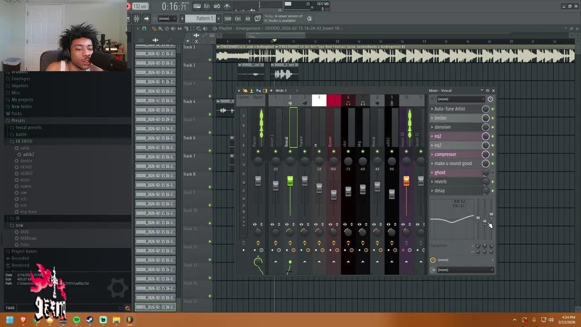Open the Steam icon in the taskbar
The height and width of the screenshot is (327, 581).
[89, 320]
